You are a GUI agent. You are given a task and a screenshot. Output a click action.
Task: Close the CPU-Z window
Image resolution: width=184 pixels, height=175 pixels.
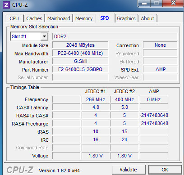pyautogui.click(x=174, y=3)
